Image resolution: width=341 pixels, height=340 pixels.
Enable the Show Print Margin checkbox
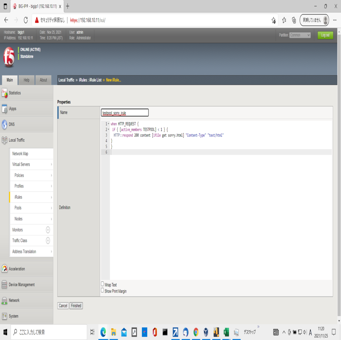(x=103, y=290)
